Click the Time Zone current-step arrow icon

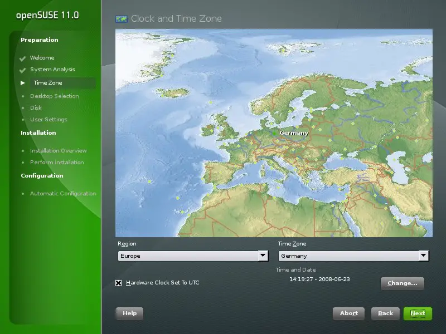tap(23, 83)
